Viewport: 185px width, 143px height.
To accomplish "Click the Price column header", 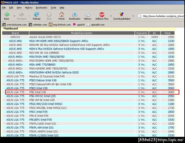I will tap(167, 33).
